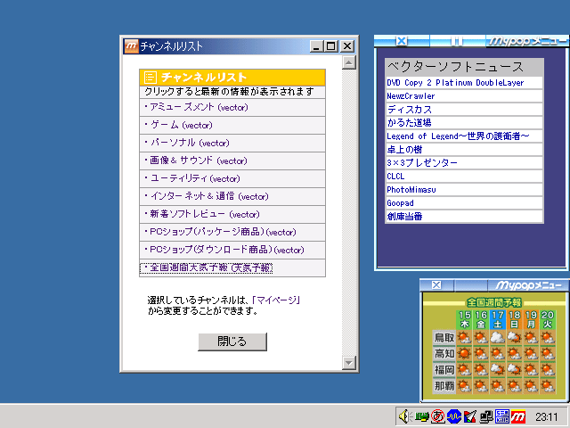This screenshot has height=428, width=570.
Task: Click 鳥取 weather icon for the 15th
Action: 464,337
